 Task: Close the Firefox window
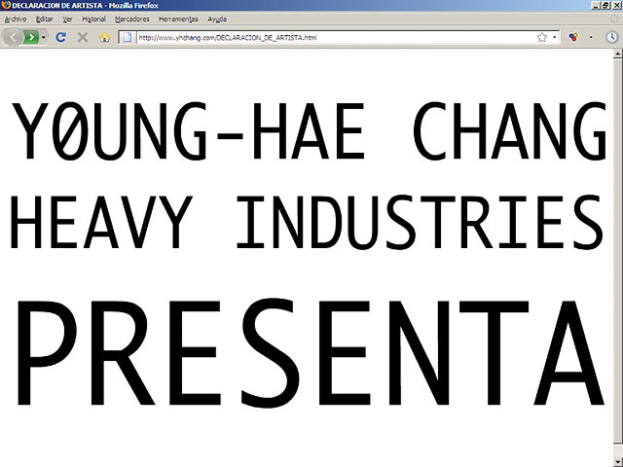[x=616, y=5]
